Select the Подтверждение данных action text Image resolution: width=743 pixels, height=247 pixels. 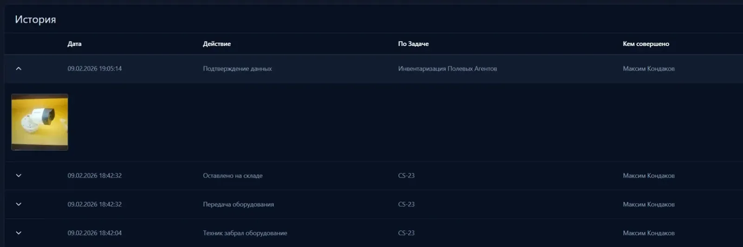[x=237, y=69]
